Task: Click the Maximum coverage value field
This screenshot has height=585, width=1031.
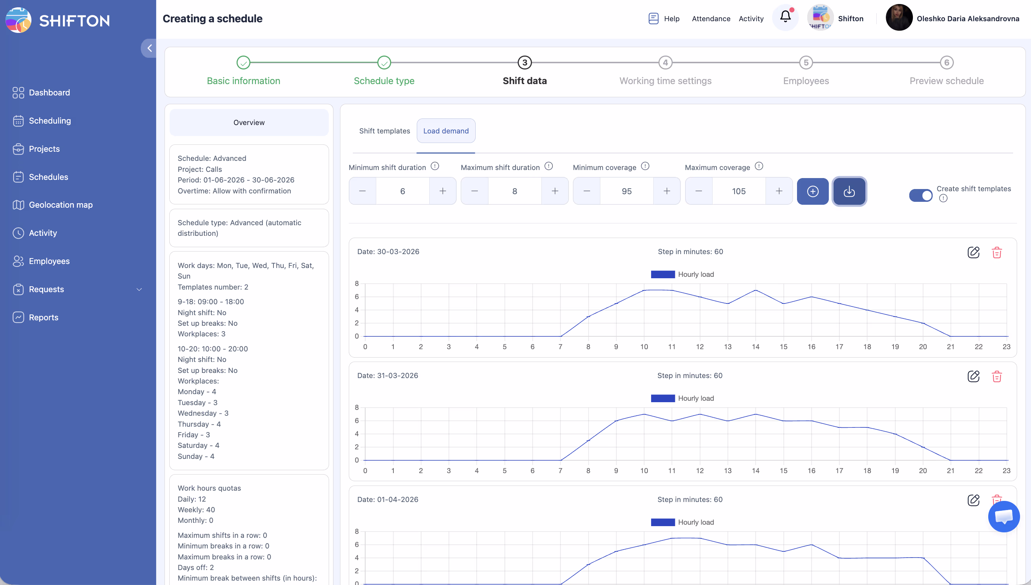Action: point(739,191)
